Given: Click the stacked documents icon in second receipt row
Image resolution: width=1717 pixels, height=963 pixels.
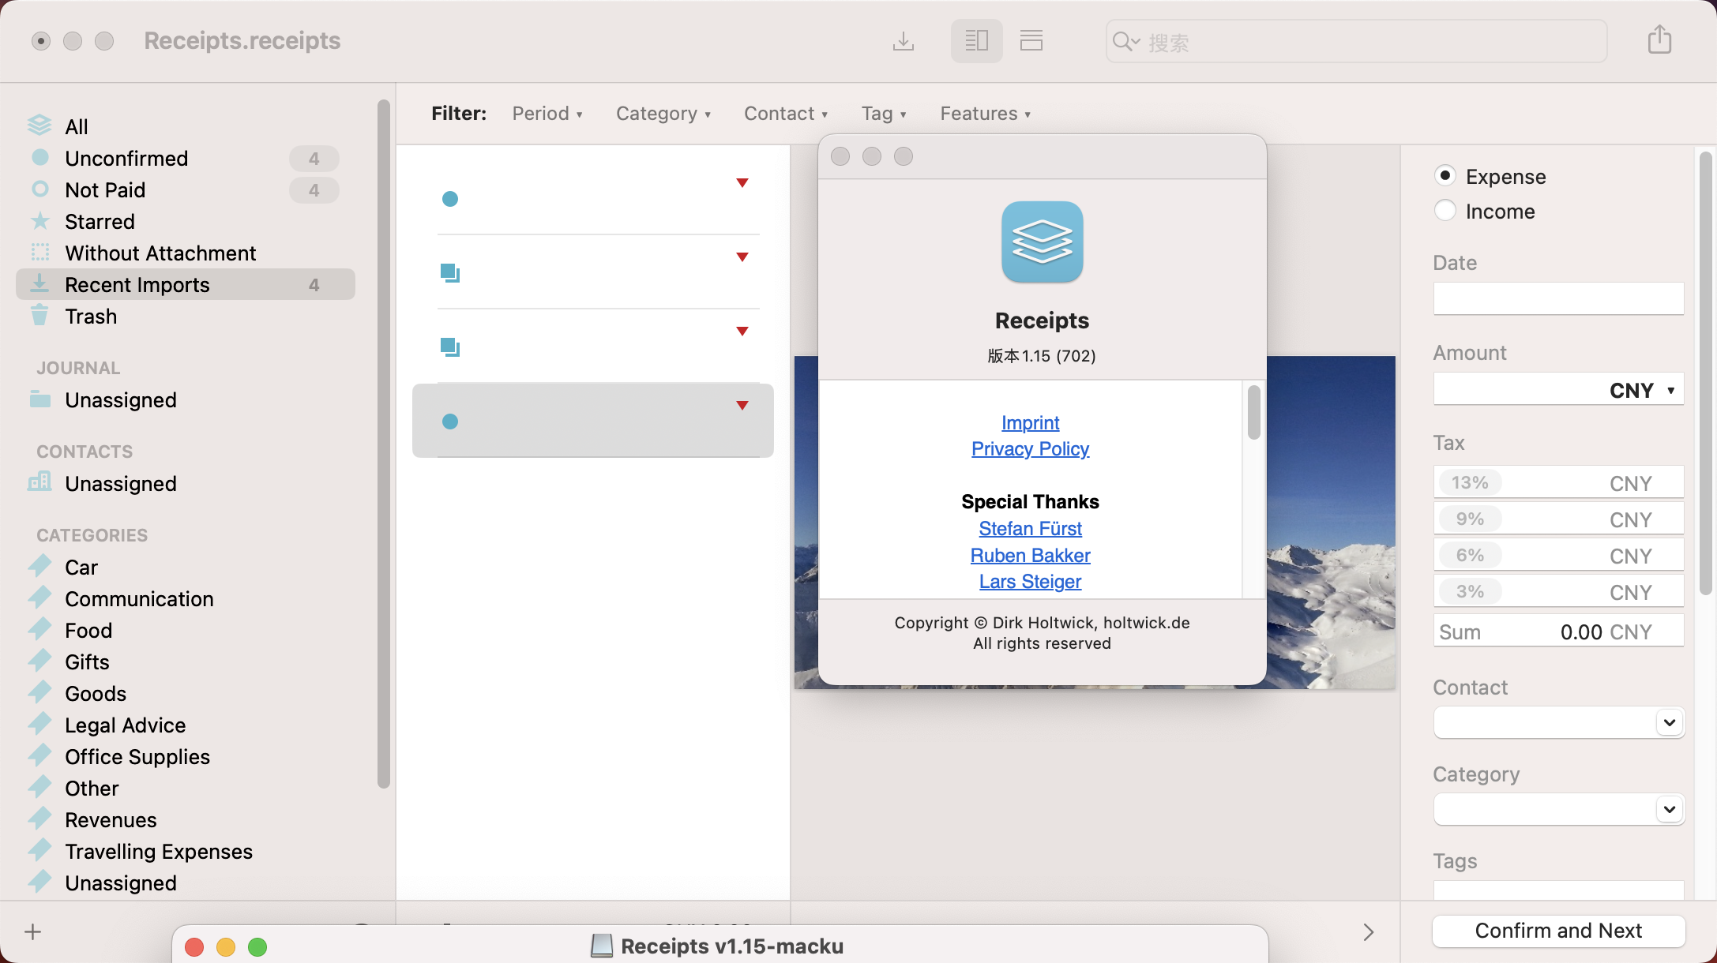Looking at the screenshot, I should pos(450,273).
